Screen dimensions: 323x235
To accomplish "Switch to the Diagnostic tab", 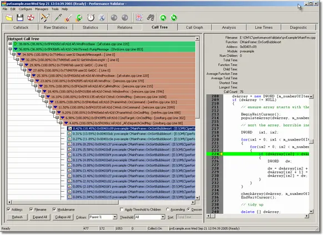I will 298,27.
